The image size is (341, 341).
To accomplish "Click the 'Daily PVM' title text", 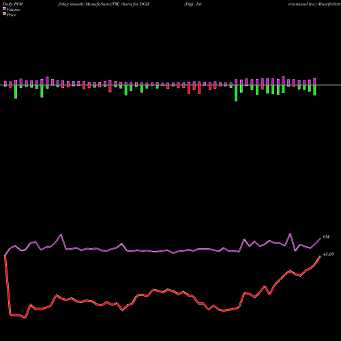I will click(13, 4).
